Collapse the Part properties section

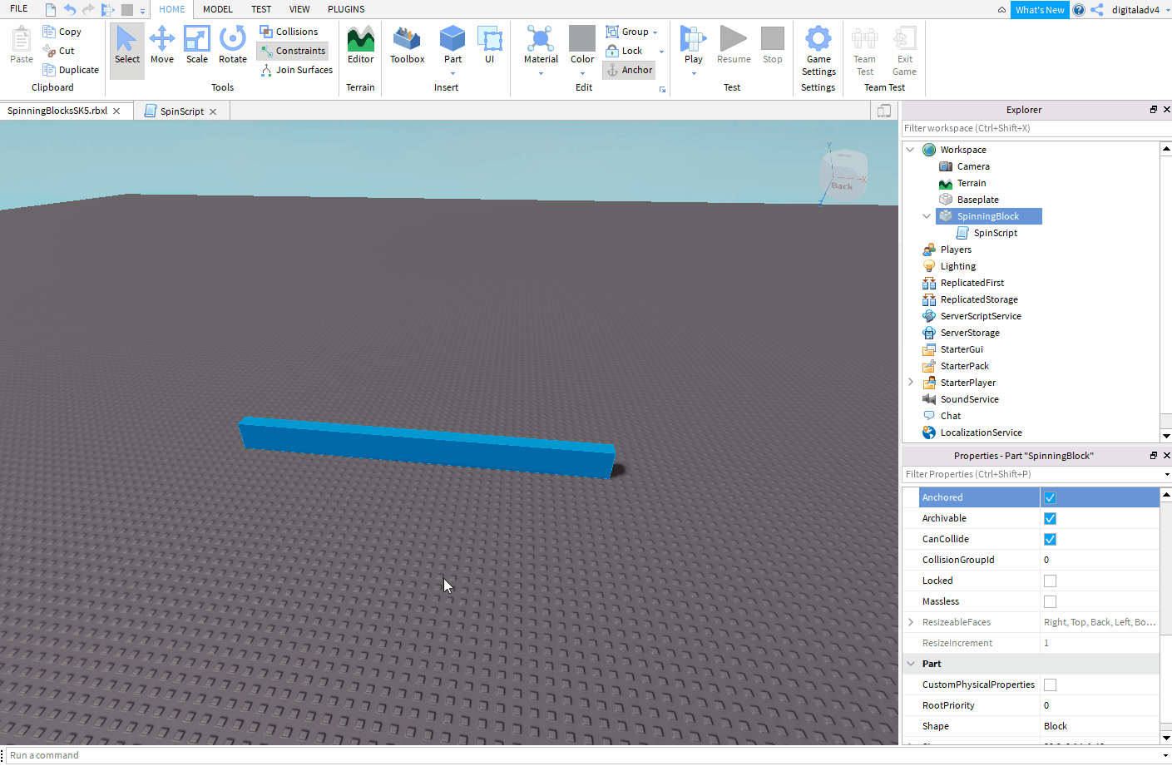click(911, 664)
